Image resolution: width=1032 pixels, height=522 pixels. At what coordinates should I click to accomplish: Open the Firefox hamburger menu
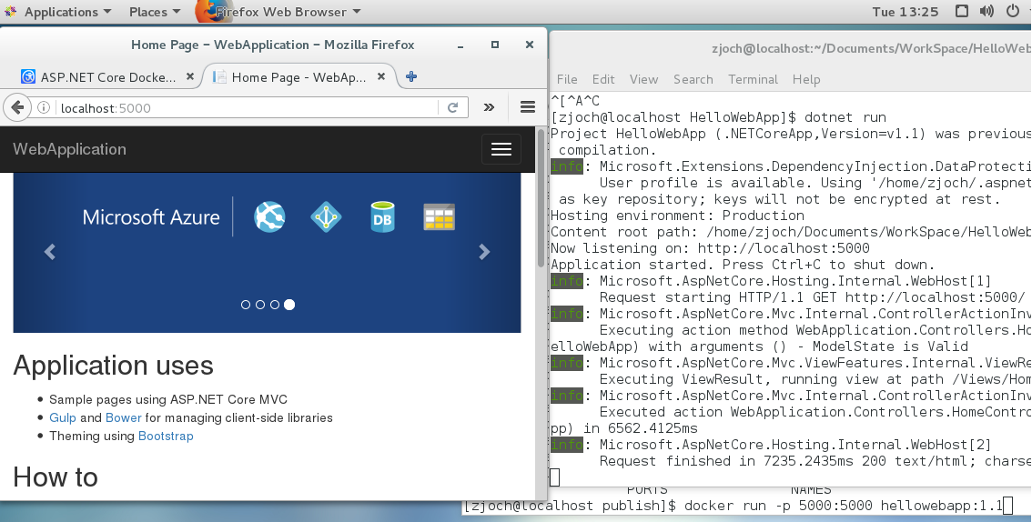[x=527, y=107]
